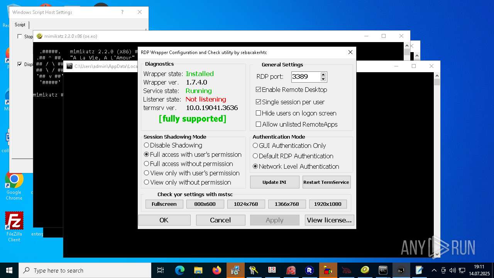Test mstsc in Fullscreen mode
The image size is (494, 278).
pyautogui.click(x=164, y=204)
